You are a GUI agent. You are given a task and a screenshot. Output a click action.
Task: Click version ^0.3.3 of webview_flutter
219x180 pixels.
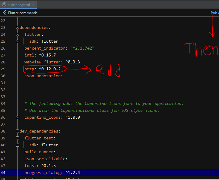click(73, 62)
